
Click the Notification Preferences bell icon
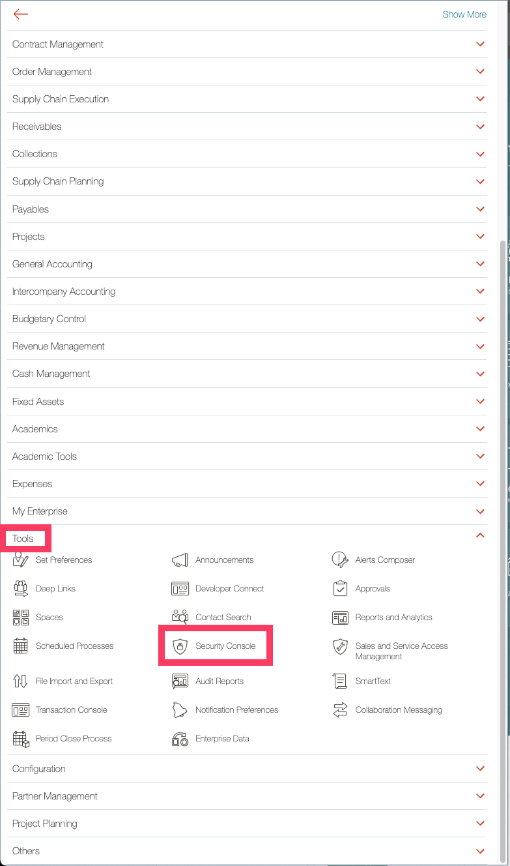tap(180, 710)
